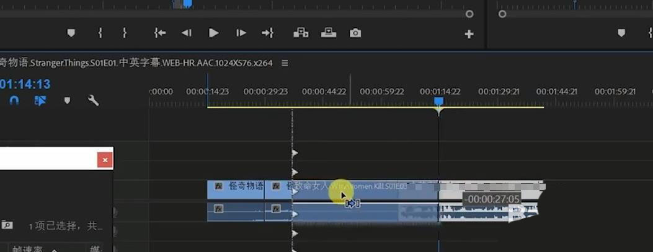Viewport: 653px width, 252px height.
Task: Toggle linked selection in timeline
Action: coord(40,100)
